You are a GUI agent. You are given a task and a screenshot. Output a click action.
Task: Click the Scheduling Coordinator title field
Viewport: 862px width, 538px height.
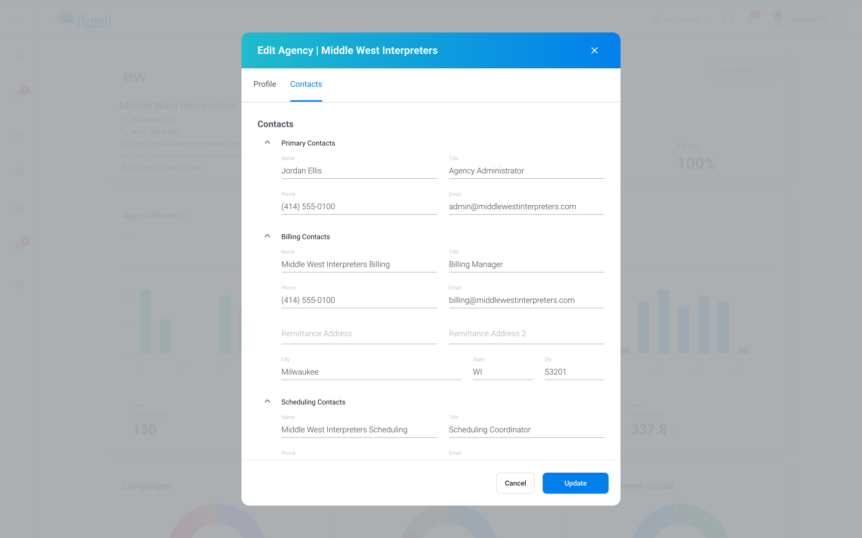coord(526,430)
